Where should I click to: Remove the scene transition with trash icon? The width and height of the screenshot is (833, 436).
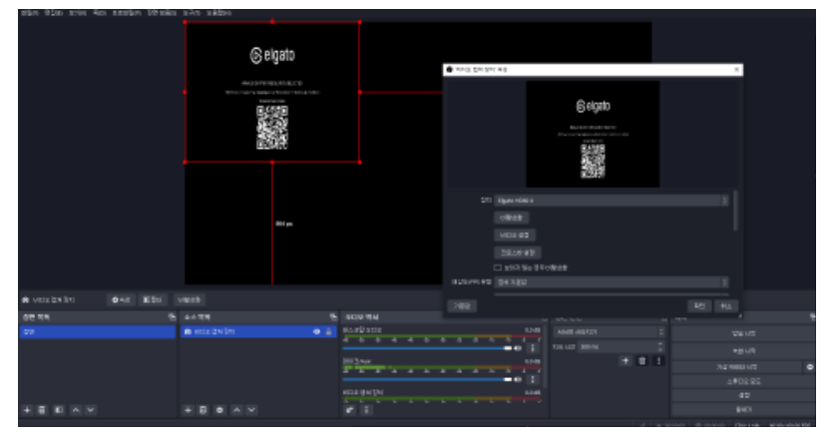[x=642, y=361]
